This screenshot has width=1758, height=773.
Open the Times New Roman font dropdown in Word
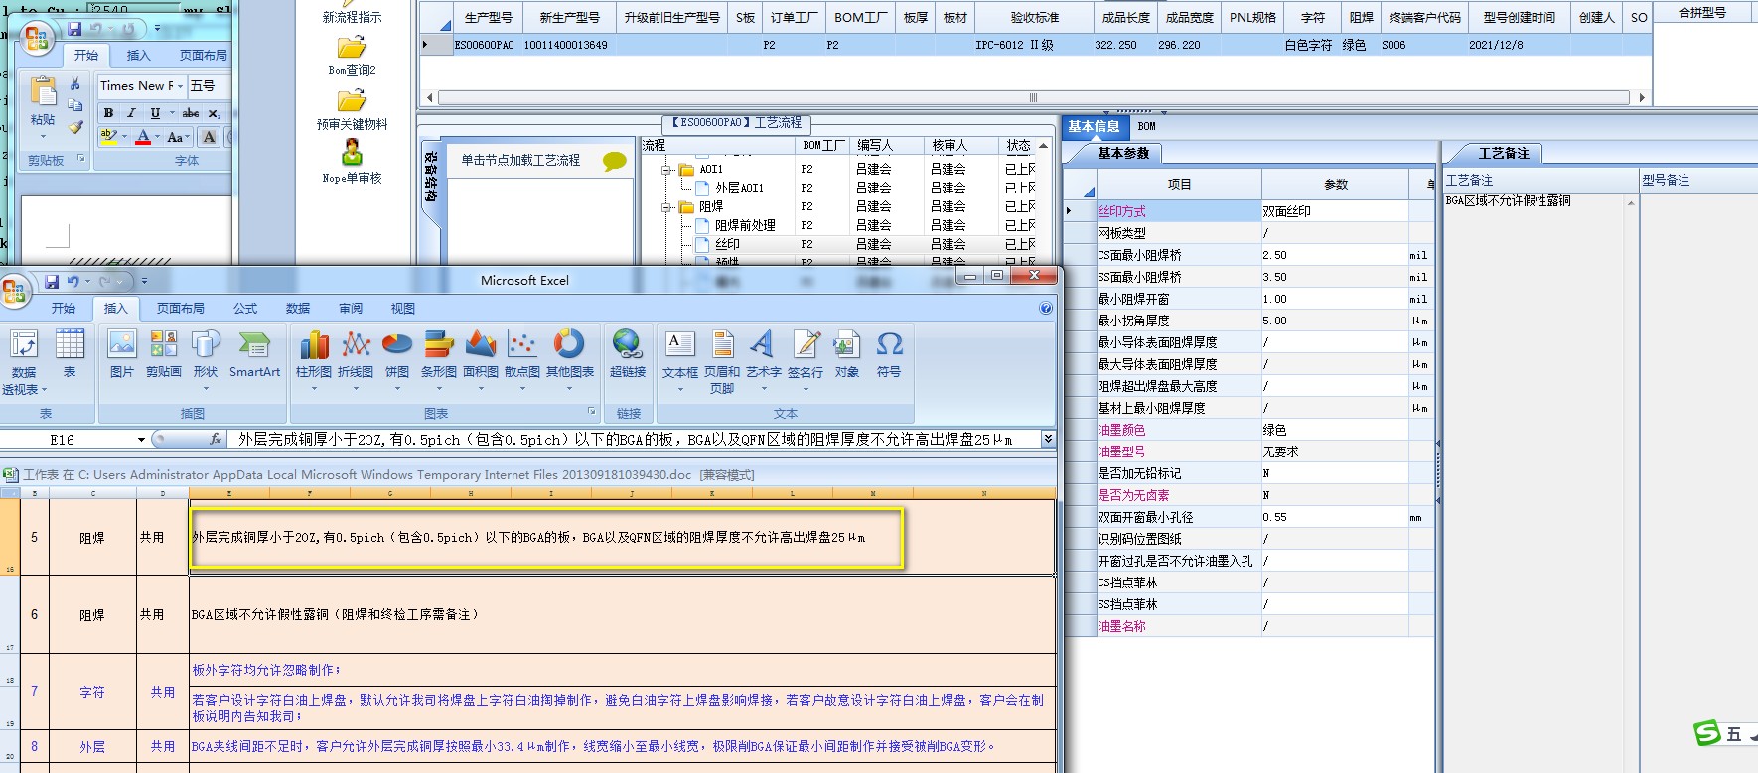tap(180, 86)
